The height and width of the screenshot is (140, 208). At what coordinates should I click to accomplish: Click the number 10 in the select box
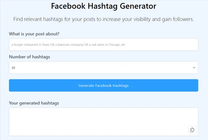13,68
